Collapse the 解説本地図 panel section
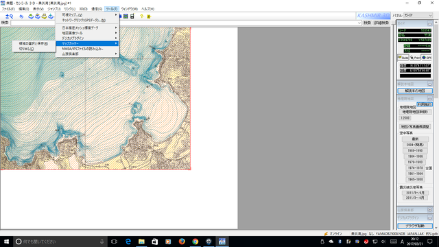The width and height of the screenshot is (439, 247). coord(429,84)
